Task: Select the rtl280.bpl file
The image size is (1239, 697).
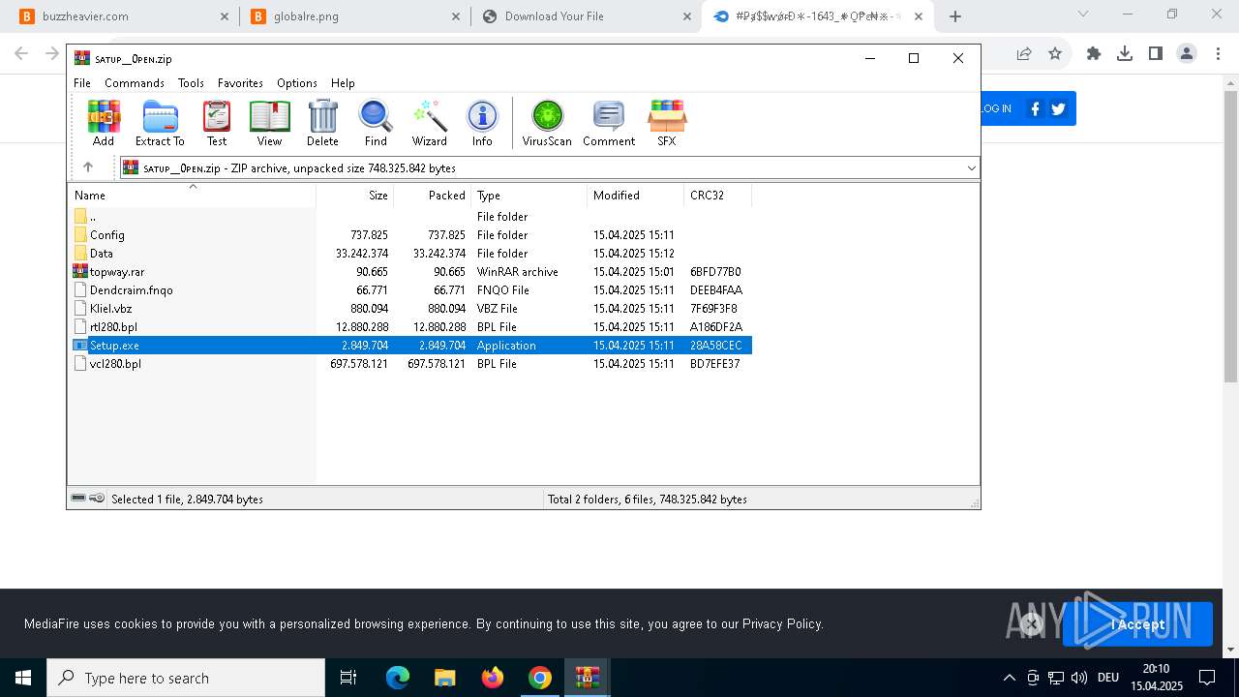Action: click(x=409, y=327)
